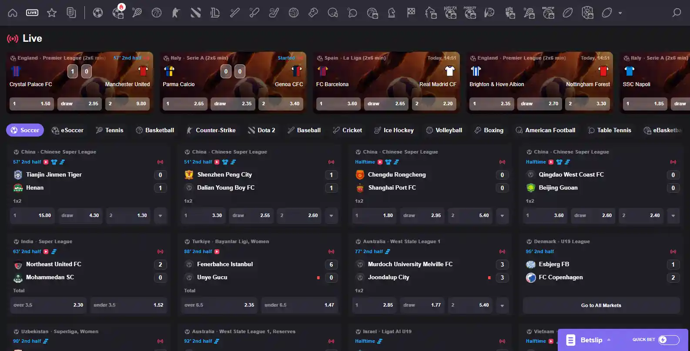Open Blitz basketball icon
The width and height of the screenshot is (690, 351).
548,12
